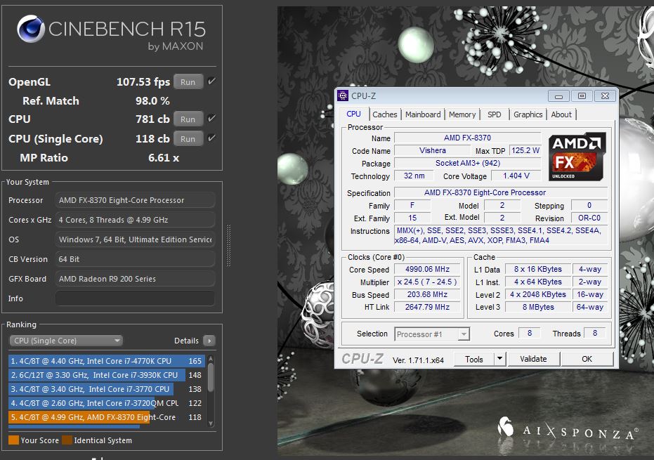This screenshot has height=460, width=654.
Task: Click the 118 cb single core score
Action: 152,138
